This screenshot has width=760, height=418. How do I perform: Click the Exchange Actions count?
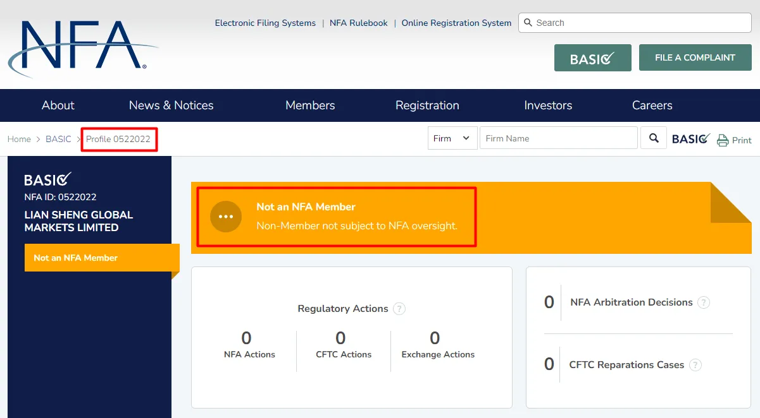pos(435,338)
